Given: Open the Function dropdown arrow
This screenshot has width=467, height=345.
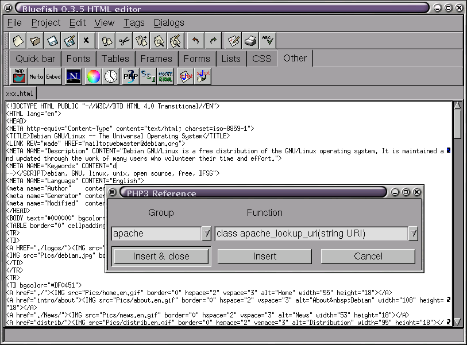Looking at the screenshot, I should [x=413, y=234].
